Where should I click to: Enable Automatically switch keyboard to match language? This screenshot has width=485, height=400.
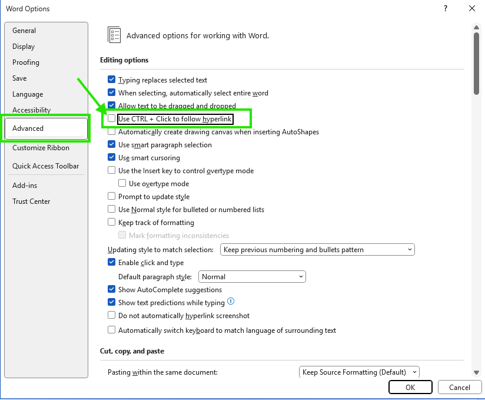[x=111, y=330]
